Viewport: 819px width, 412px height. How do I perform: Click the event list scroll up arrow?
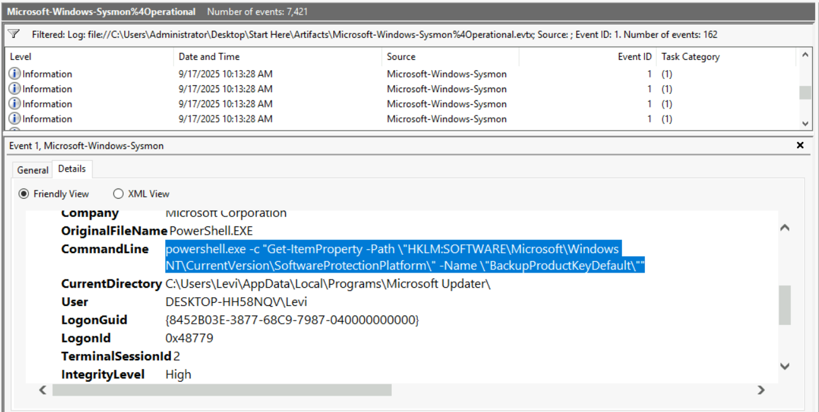[x=804, y=56]
